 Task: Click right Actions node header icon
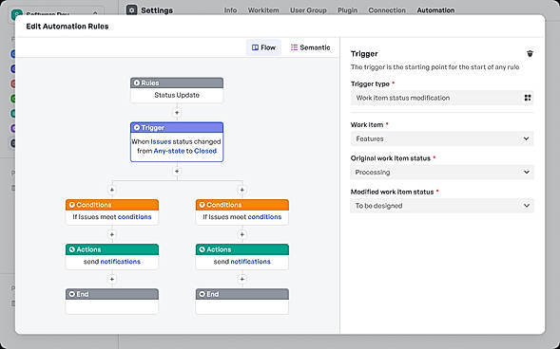(202, 249)
